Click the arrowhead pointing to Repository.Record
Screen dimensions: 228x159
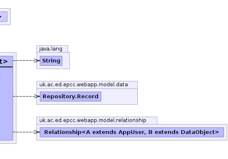pos(37,96)
